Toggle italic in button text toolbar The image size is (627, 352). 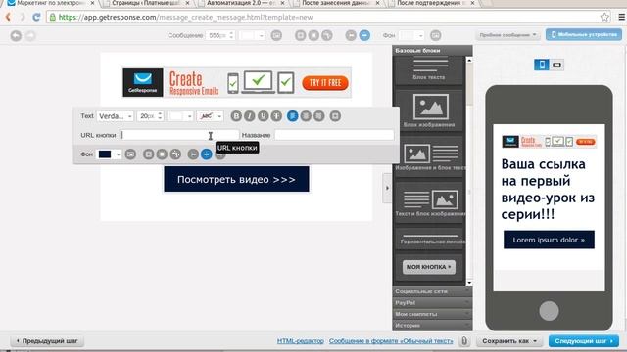(x=250, y=116)
